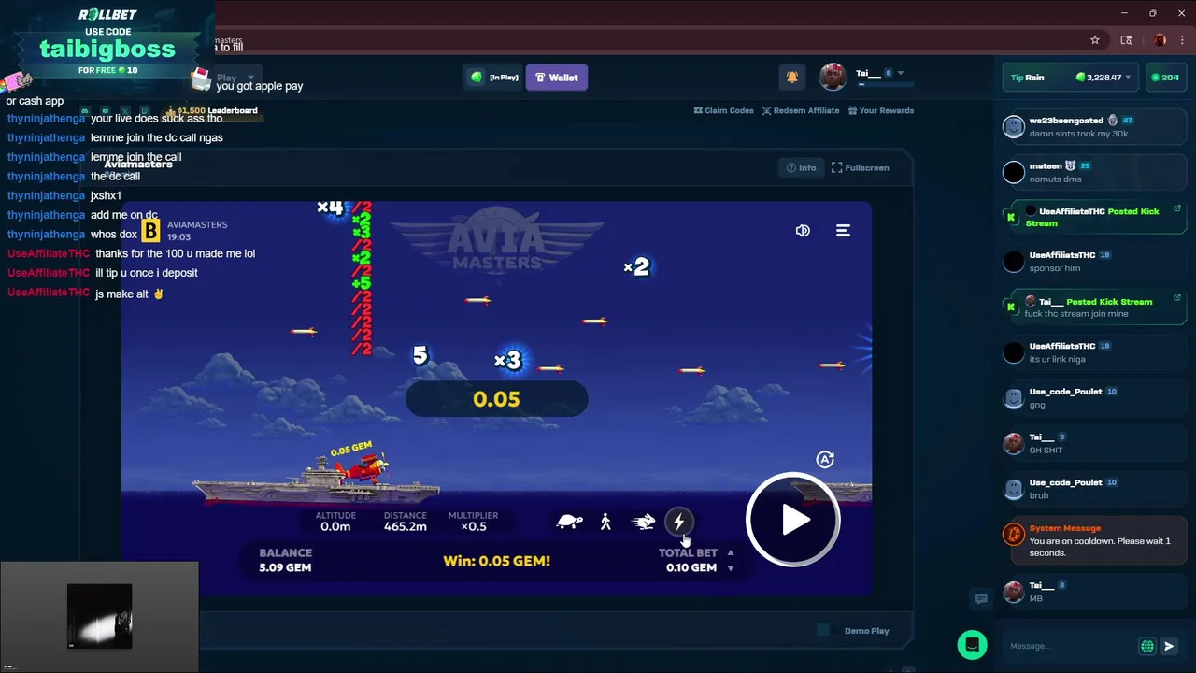
Task: Increase total bet with the up arrow
Action: pyautogui.click(x=731, y=552)
